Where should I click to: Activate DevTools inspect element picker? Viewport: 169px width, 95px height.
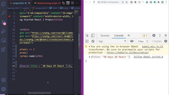click(x=87, y=35)
